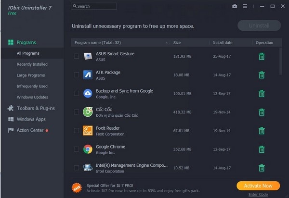Show Large Programs list
Image resolution: width=289 pixels, height=198 pixels.
pos(31,75)
